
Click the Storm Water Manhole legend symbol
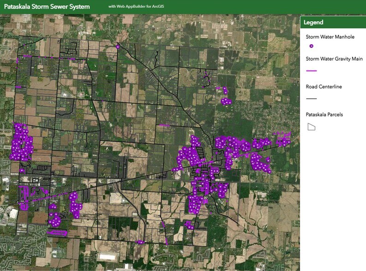coord(311,46)
